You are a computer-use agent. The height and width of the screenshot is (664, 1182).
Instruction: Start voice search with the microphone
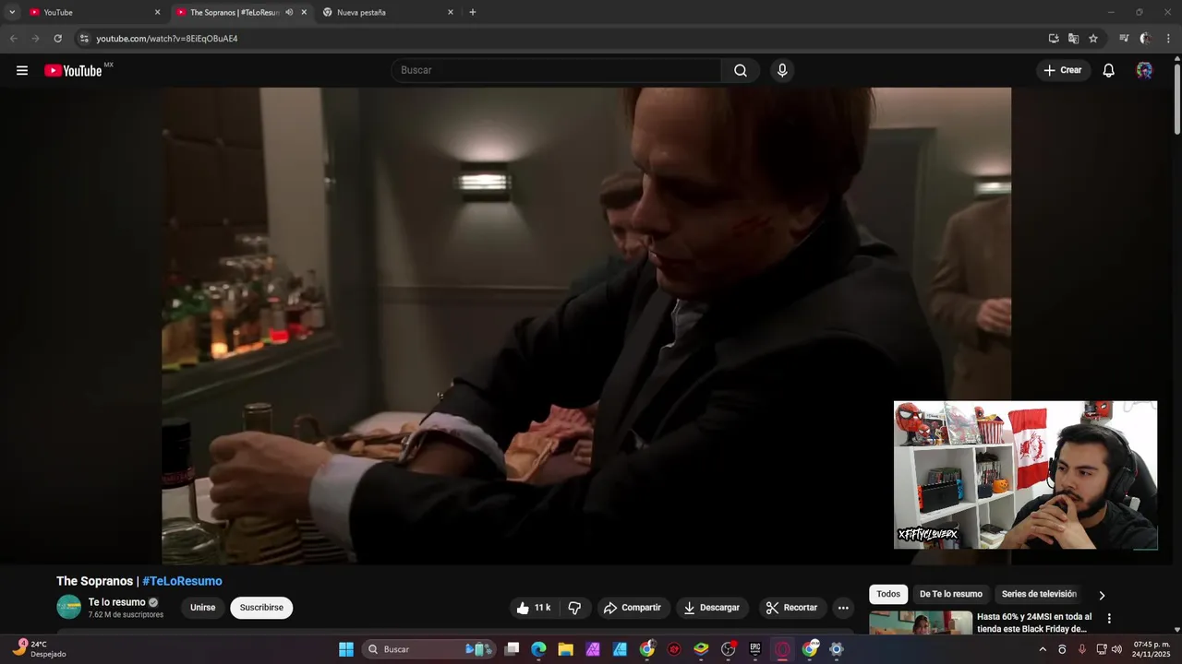click(782, 70)
